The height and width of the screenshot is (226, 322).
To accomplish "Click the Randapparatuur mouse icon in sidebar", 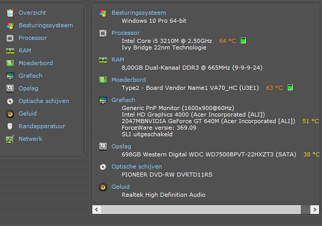I will coord(10,126).
